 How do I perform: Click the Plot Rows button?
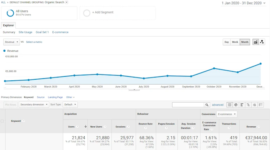(x=10, y=104)
